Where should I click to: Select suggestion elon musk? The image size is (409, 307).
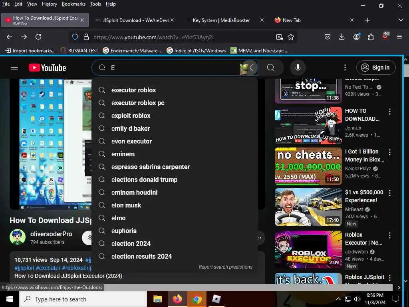click(x=175, y=205)
